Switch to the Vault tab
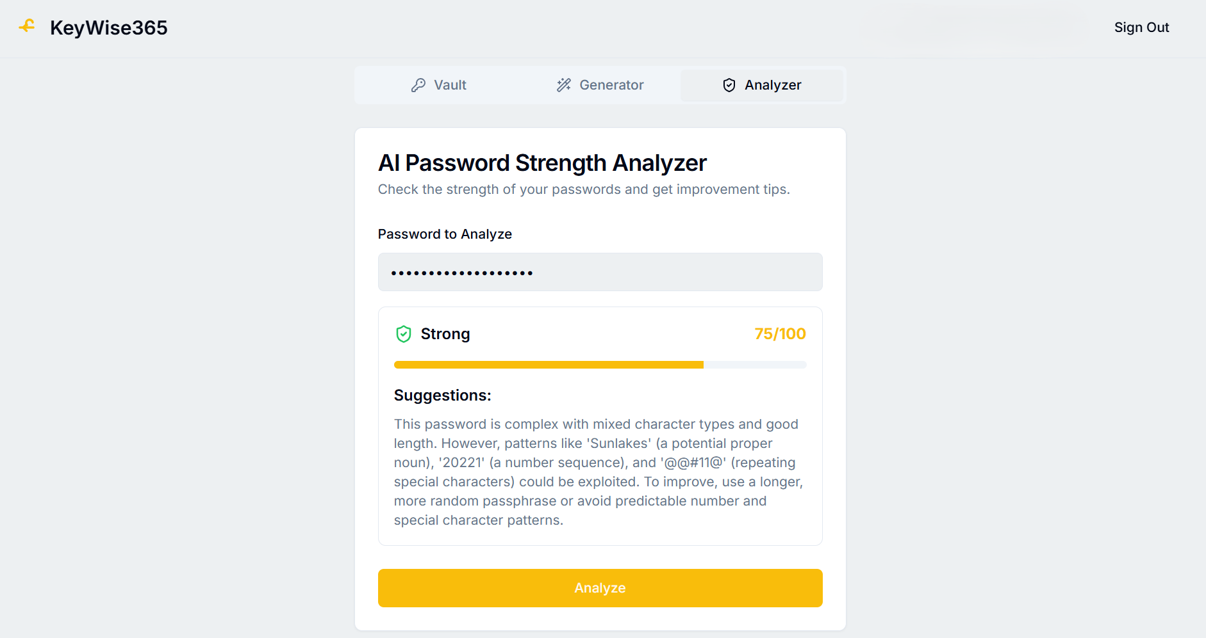The height and width of the screenshot is (638, 1206). coord(438,85)
